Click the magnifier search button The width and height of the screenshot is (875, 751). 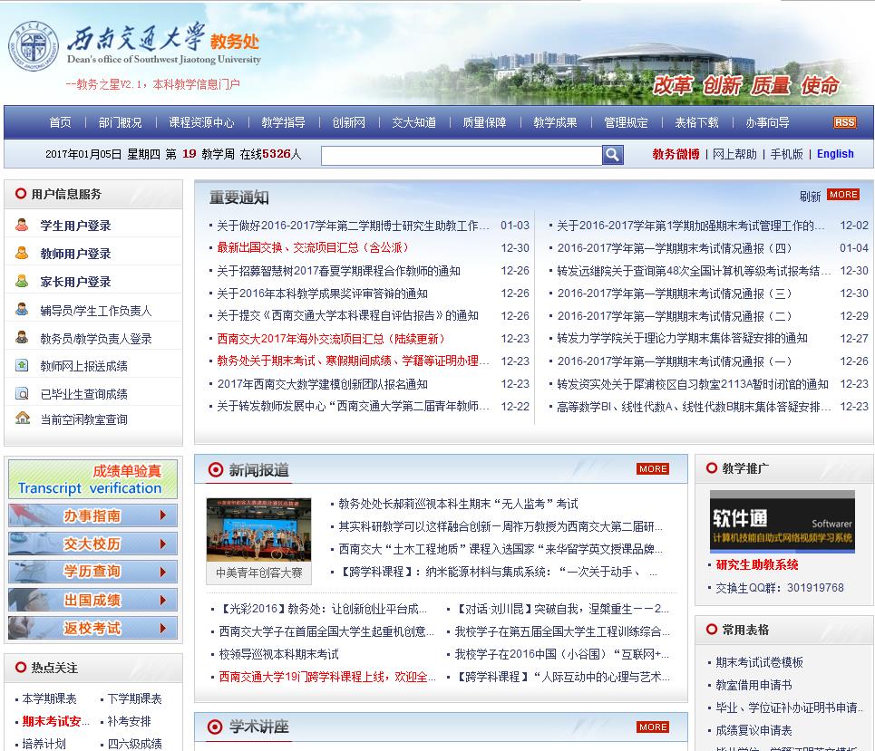[x=612, y=155]
